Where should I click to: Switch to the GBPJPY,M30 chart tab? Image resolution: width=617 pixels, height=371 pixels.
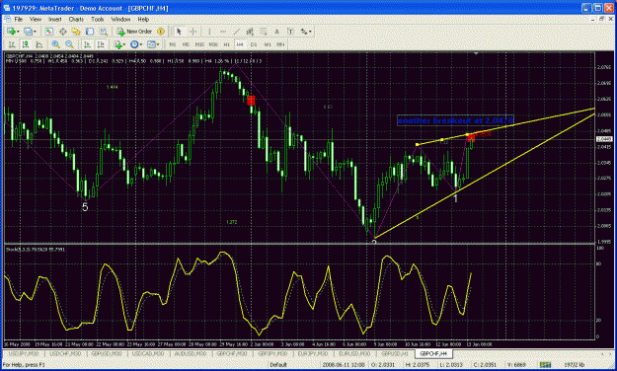point(273,353)
